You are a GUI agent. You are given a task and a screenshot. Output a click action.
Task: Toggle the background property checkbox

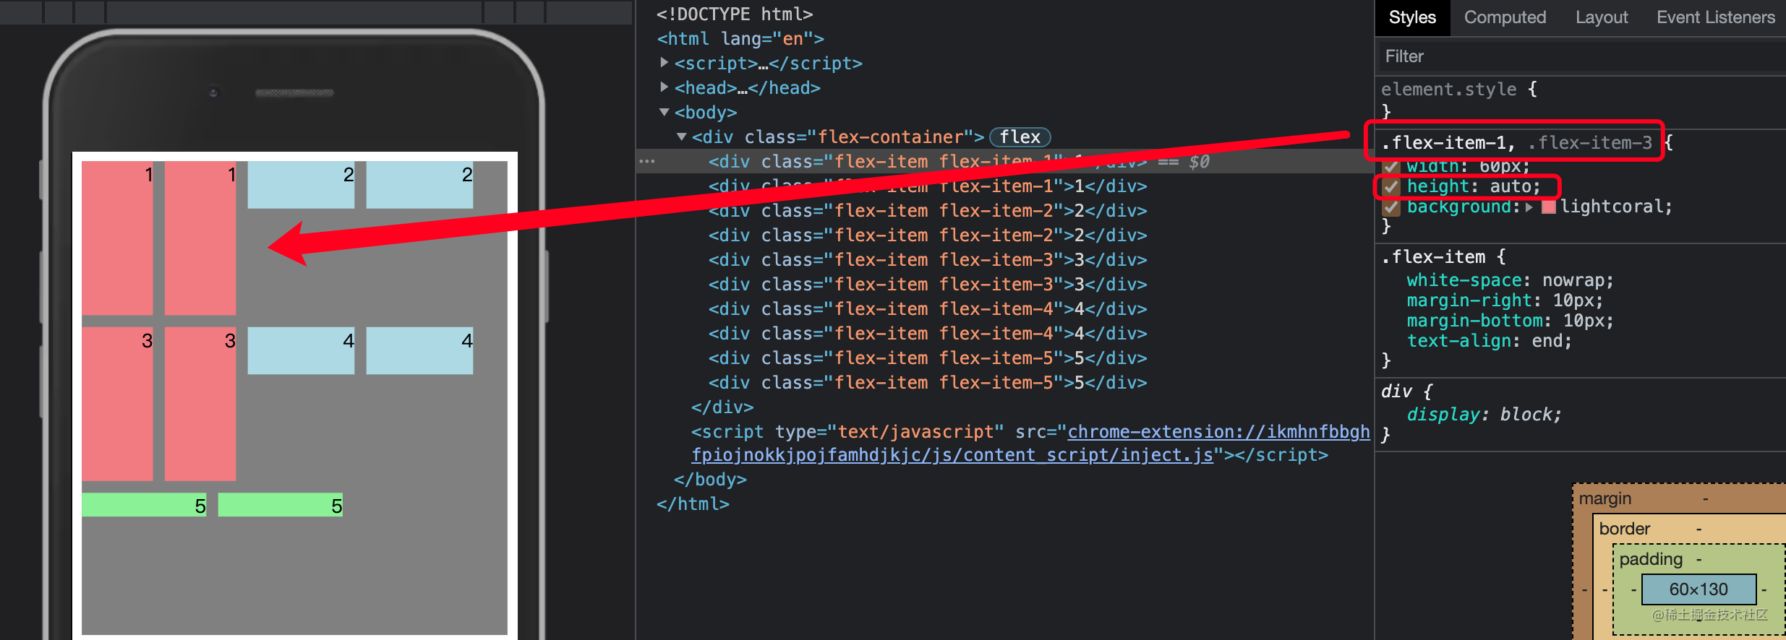point(1391,207)
